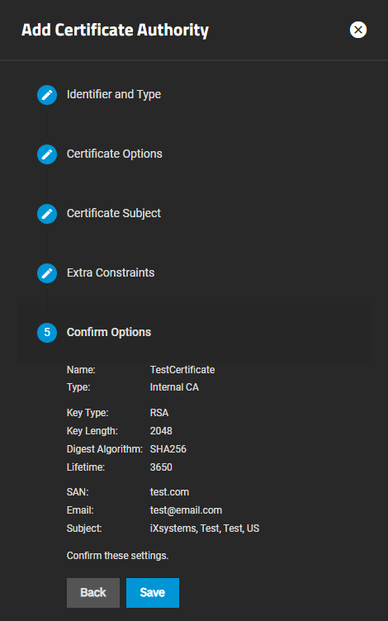Click the pencil icon beside Identifier and Type
388x621 pixels.
[x=47, y=95]
